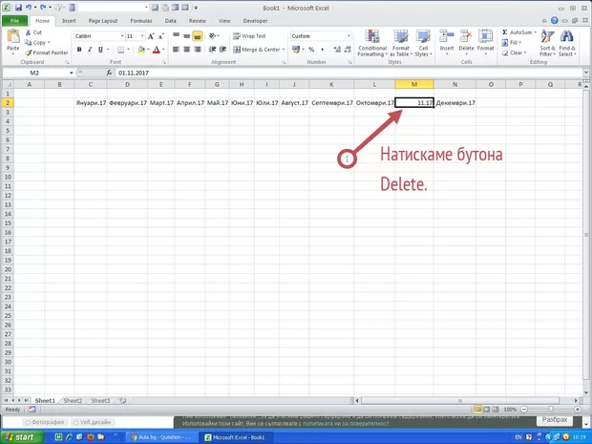Click the Cut command
This screenshot has width=592, height=444.
(36, 32)
